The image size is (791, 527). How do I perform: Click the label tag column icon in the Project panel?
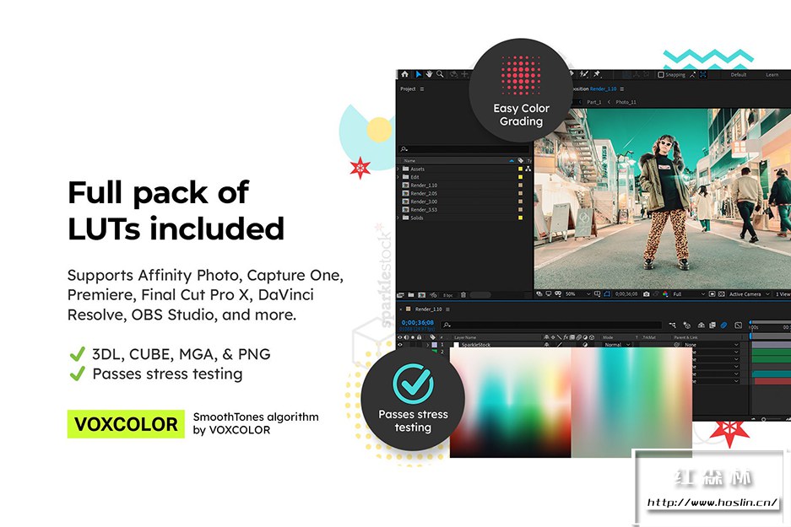pyautogui.click(x=521, y=161)
